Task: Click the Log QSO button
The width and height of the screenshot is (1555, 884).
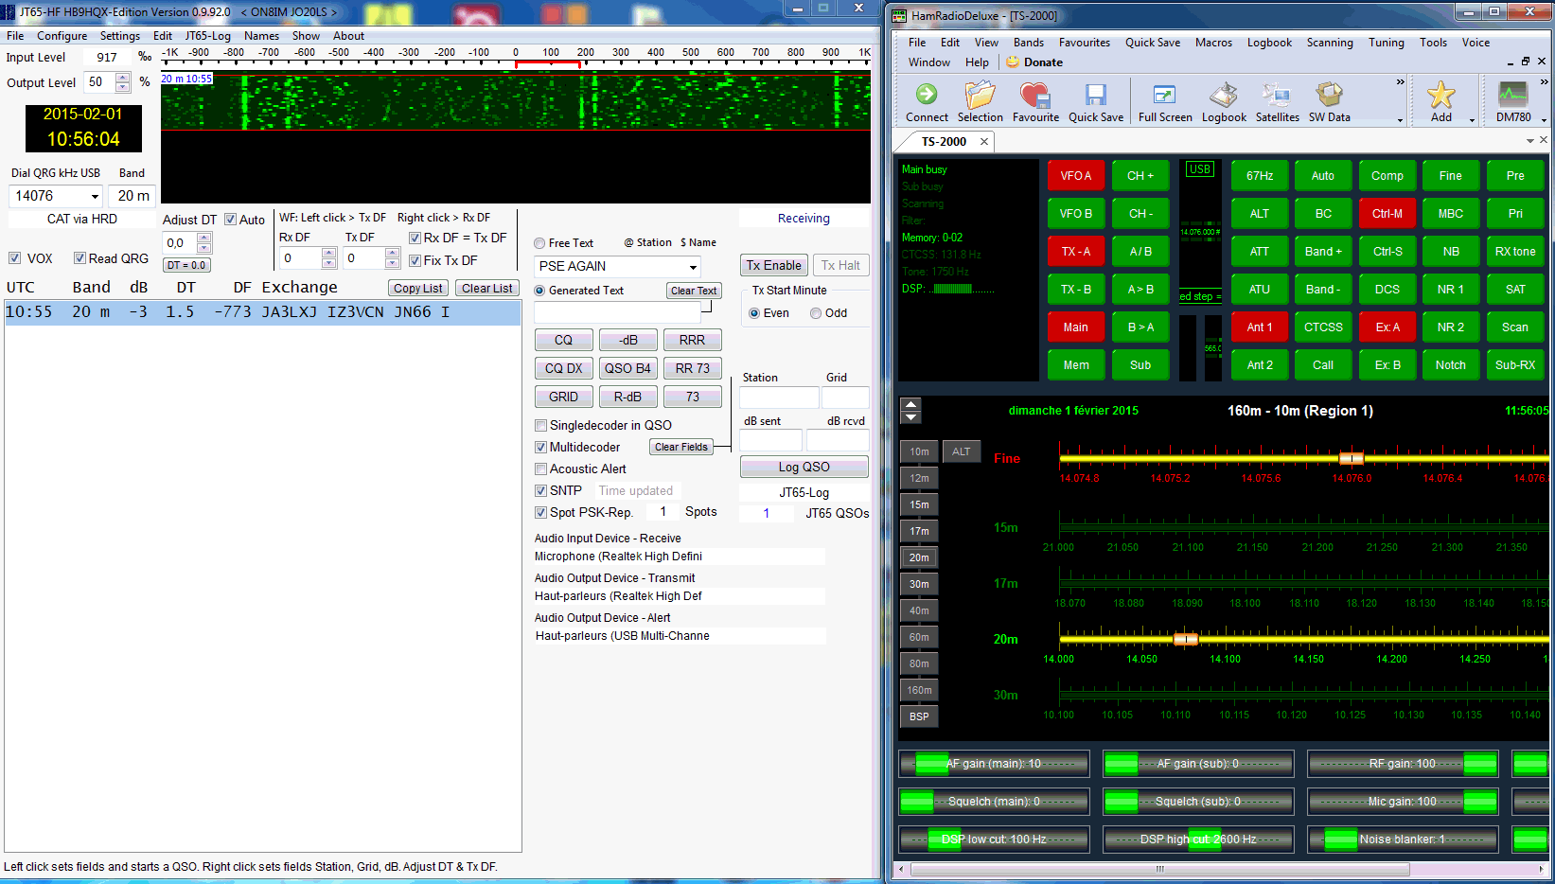Action: coord(804,468)
